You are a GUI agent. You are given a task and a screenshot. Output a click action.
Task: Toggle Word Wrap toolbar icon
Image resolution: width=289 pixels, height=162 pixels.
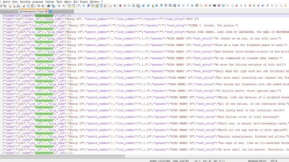pos(79,6)
